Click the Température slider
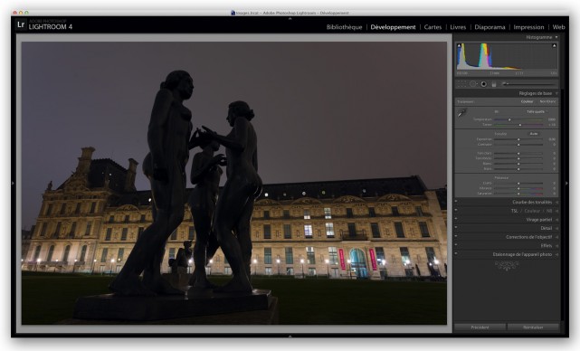Image resolution: width=580 pixels, height=351 pixels. (x=518, y=119)
